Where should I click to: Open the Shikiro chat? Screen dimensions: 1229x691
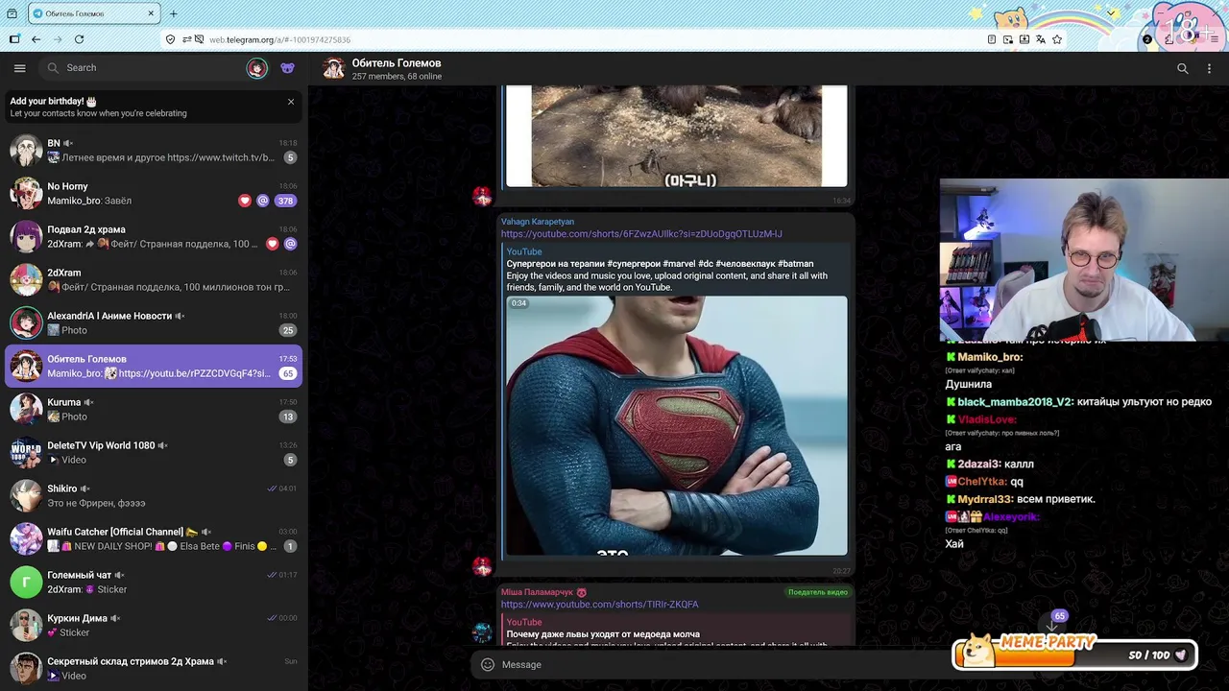coord(154,495)
